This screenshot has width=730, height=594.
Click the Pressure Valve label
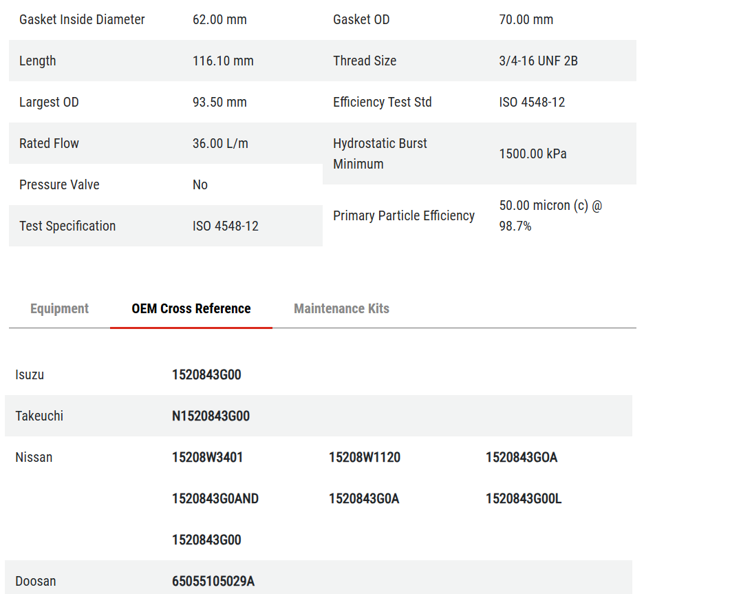point(59,185)
